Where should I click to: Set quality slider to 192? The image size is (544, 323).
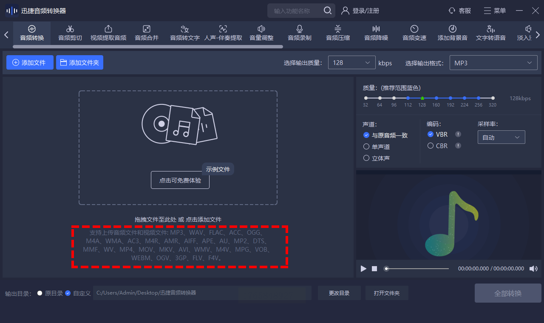(x=450, y=98)
